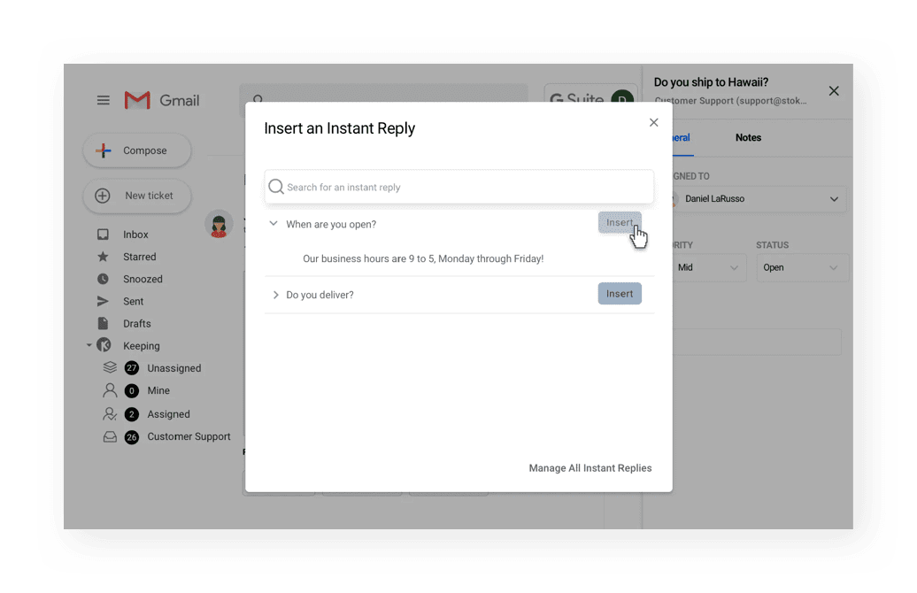Click the 'Do you ship to Hawaii?' title
The height and width of the screenshot is (593, 917).
[711, 82]
